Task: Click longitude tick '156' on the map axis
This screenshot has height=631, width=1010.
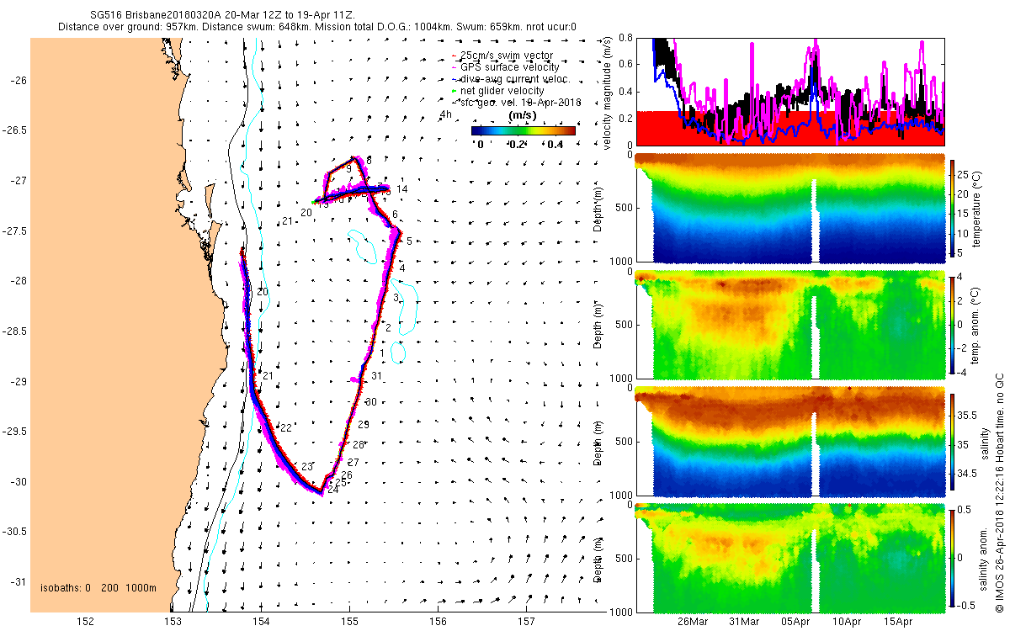Action: (x=439, y=622)
